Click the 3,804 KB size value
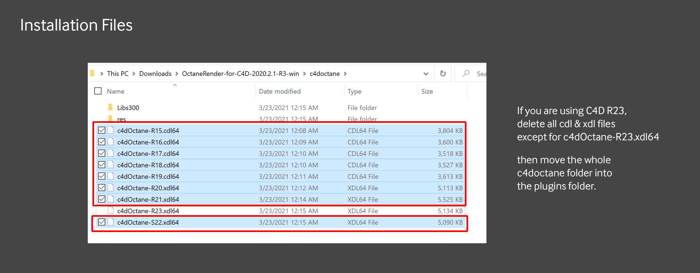700x273 pixels. (450, 131)
